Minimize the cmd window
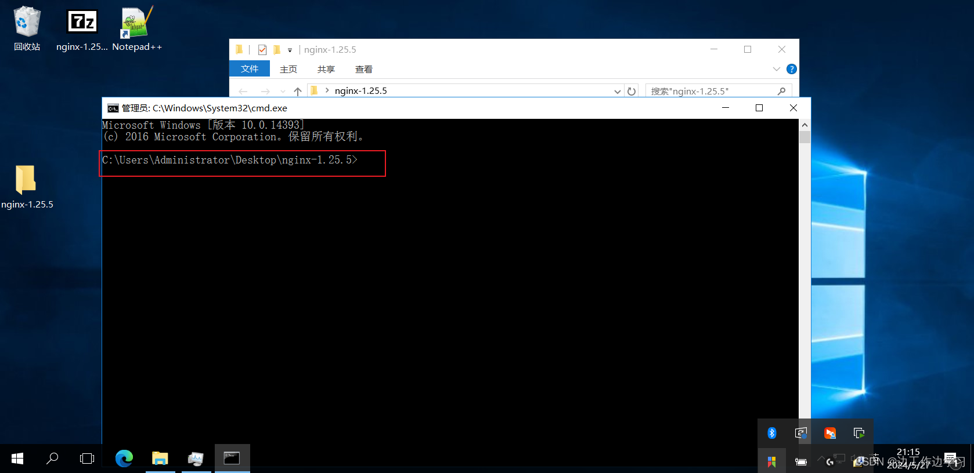 (726, 108)
